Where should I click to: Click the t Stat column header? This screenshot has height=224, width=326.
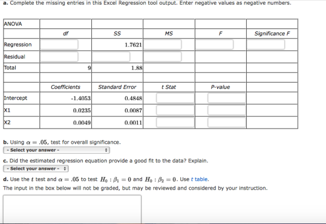click(169, 87)
